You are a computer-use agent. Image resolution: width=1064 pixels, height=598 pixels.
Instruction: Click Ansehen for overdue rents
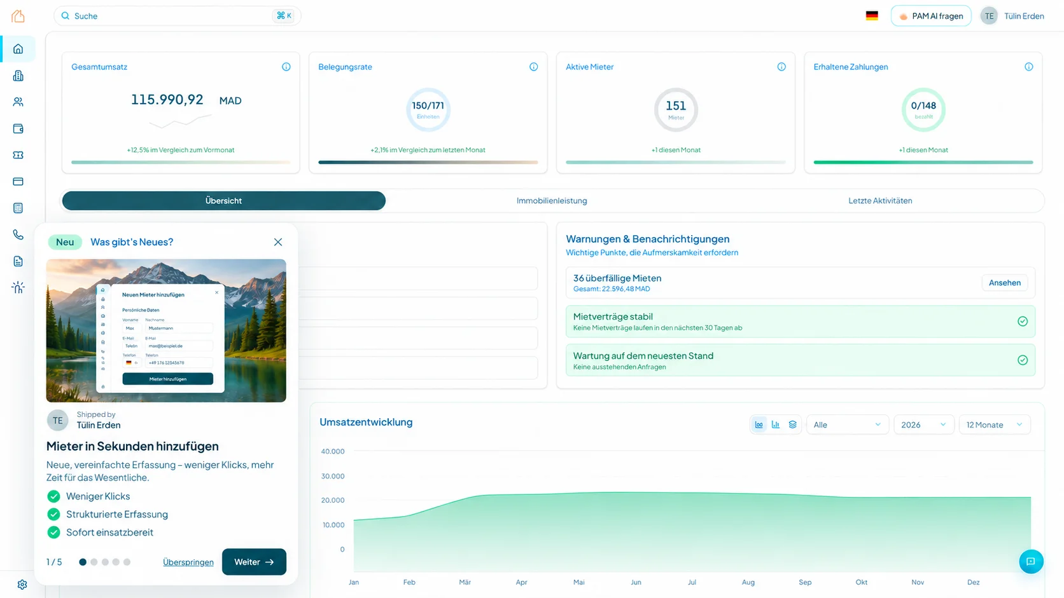[x=1004, y=283]
